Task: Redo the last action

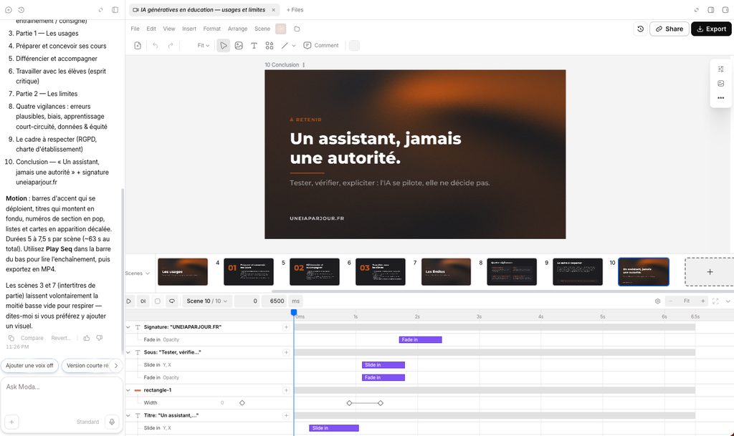Action: tap(171, 45)
